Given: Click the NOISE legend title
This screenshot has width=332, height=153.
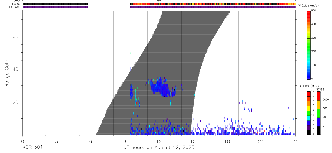Looking at the screenshot, I should click(x=320, y=89).
